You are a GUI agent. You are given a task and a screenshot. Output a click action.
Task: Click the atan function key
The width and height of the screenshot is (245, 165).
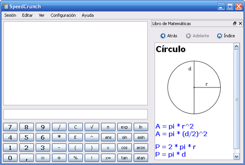point(141,158)
